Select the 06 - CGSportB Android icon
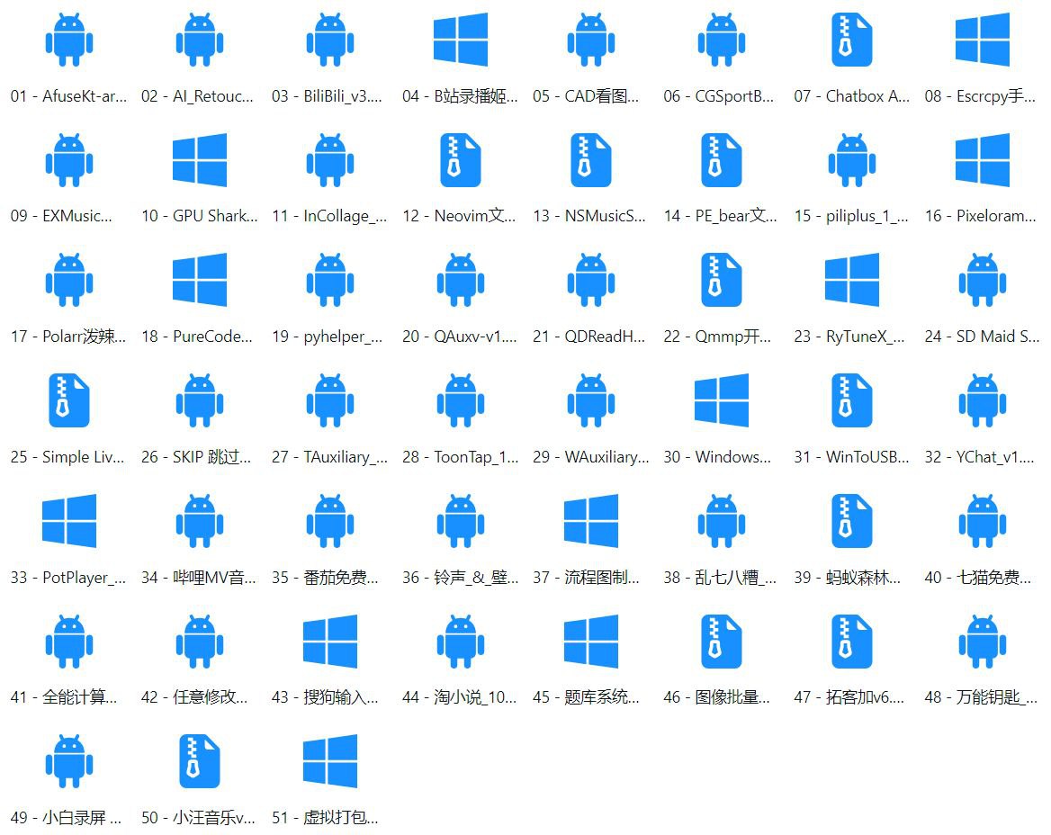 coord(722,40)
